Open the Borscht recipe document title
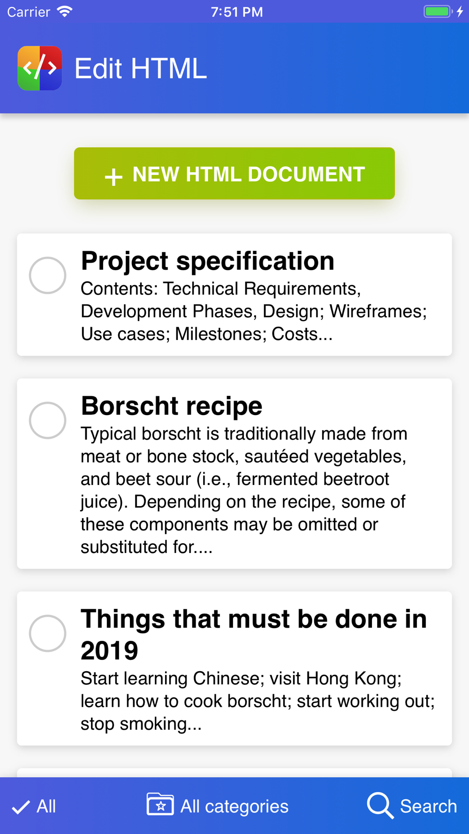469x834 pixels. [171, 406]
